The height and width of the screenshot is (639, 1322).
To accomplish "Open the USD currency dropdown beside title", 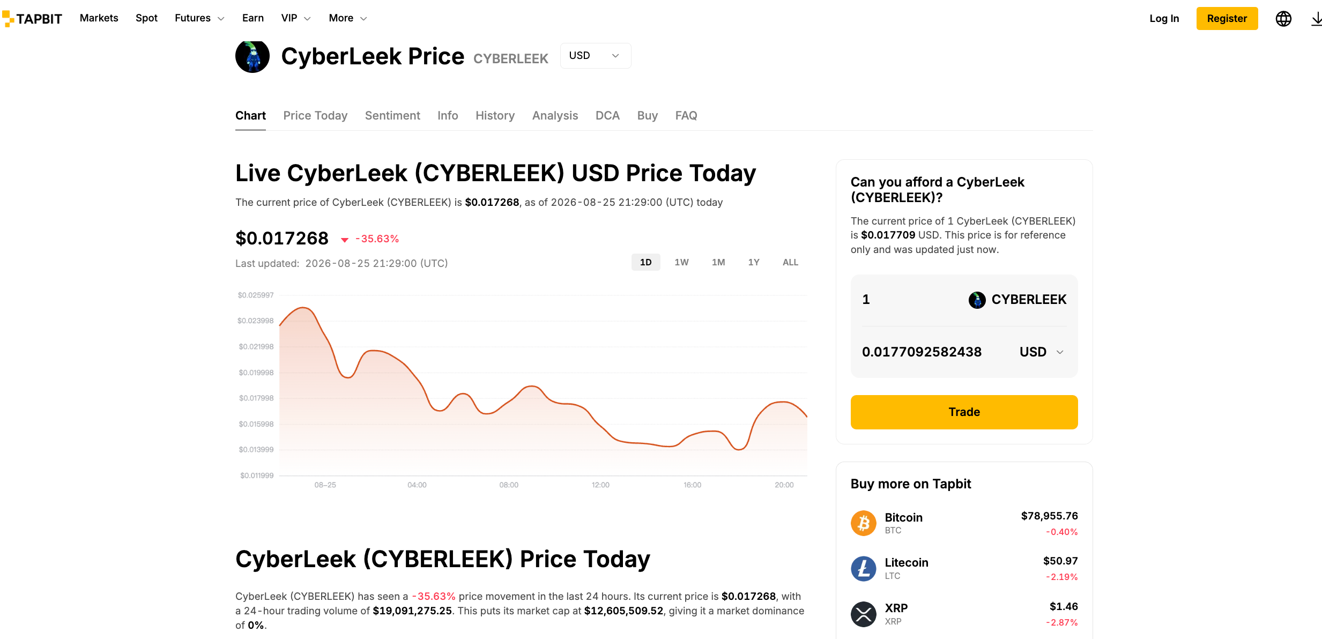I will (596, 56).
